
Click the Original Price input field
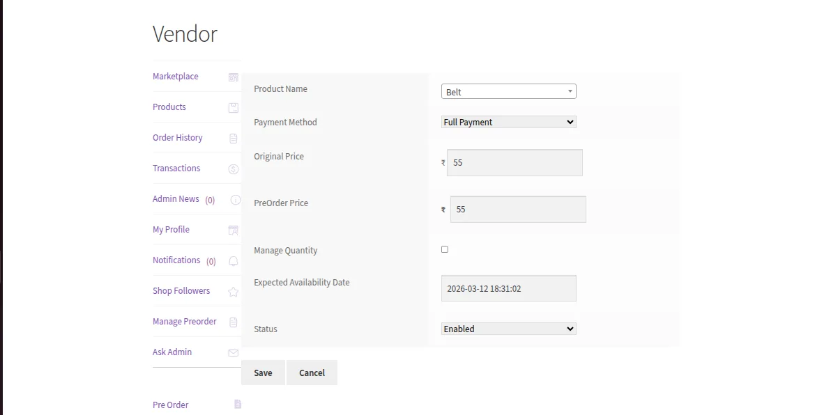514,163
